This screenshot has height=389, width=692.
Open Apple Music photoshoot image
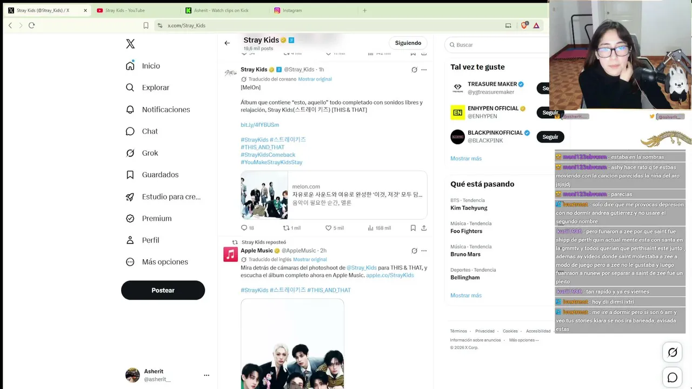[x=292, y=344]
